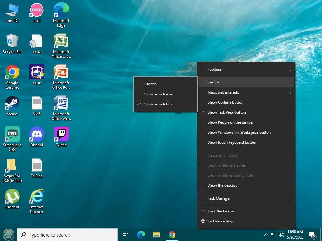The width and height of the screenshot is (322, 241).
Task: Select the DxDiag text file icon
Action: (x=37, y=168)
